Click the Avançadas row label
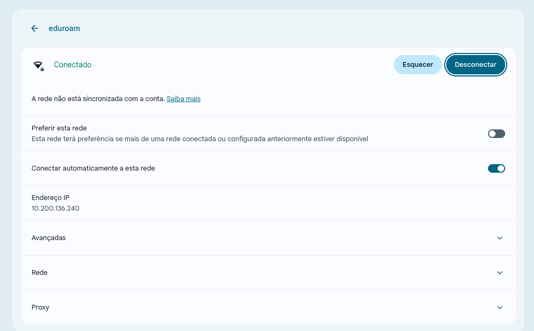The image size is (534, 331). click(49, 238)
